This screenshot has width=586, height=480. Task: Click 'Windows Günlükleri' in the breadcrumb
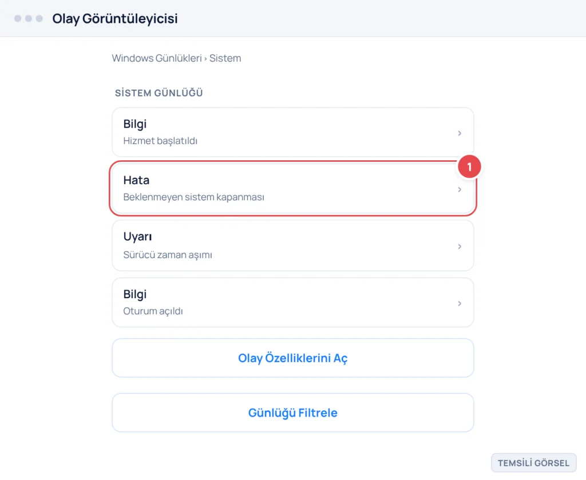(157, 58)
